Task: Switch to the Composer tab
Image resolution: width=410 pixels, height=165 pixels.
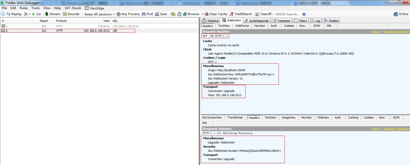Action: point(281,21)
